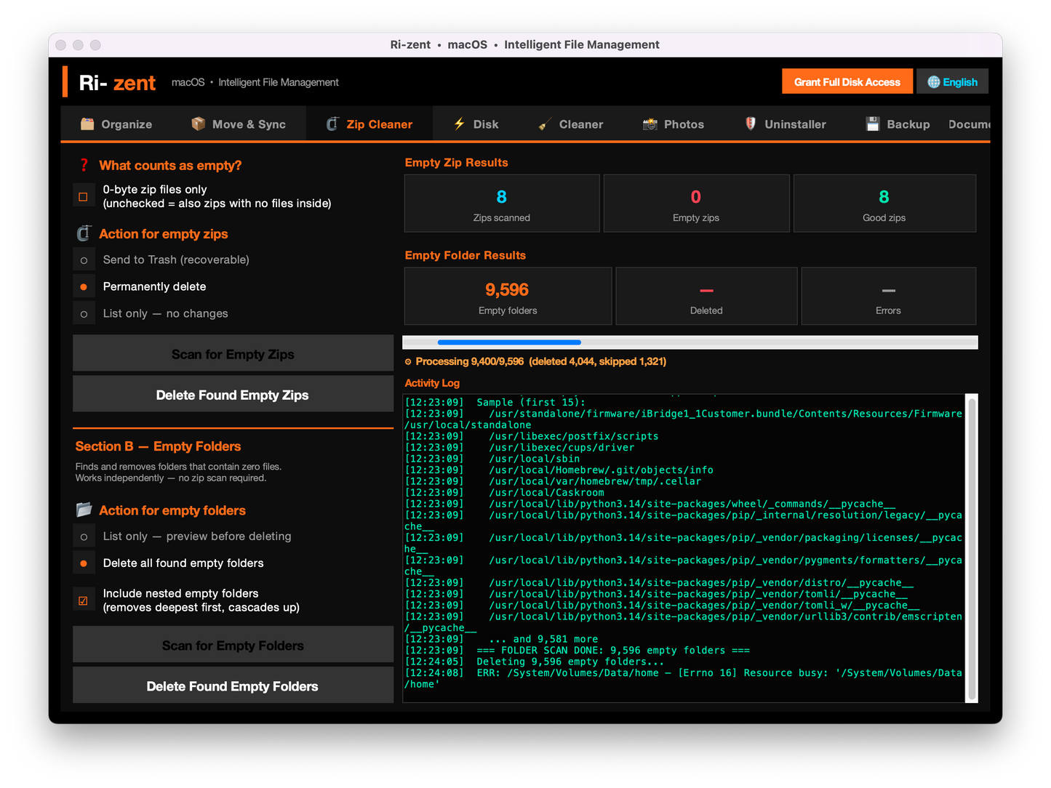Viewport: 1051px width, 788px height.
Task: Switch to Move & Sync tab
Action: pyautogui.click(x=239, y=124)
